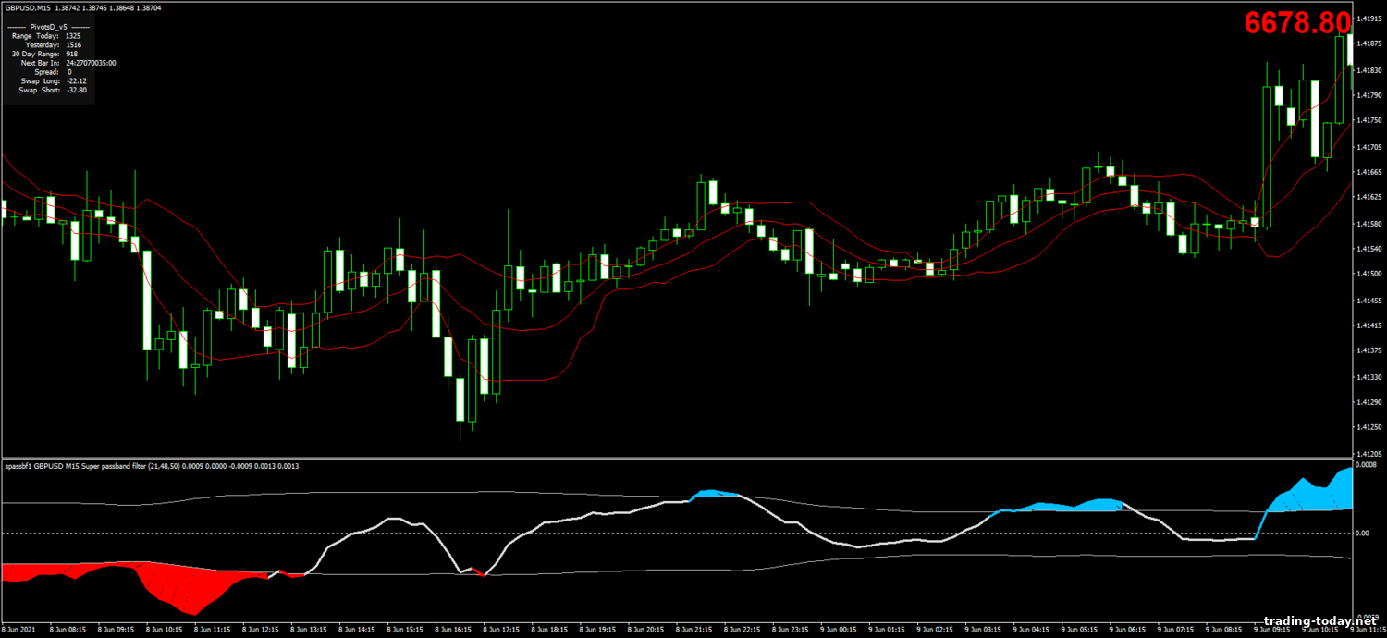Click the 0.0008 indicator scale label
1387x638 pixels.
(1366, 465)
